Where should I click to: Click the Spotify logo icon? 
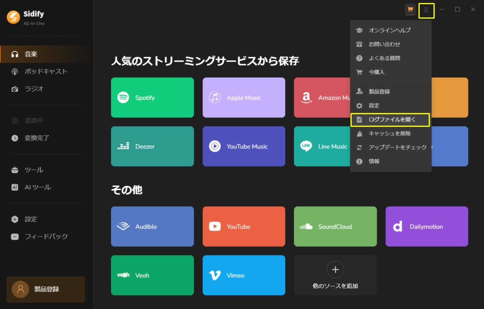click(x=123, y=97)
